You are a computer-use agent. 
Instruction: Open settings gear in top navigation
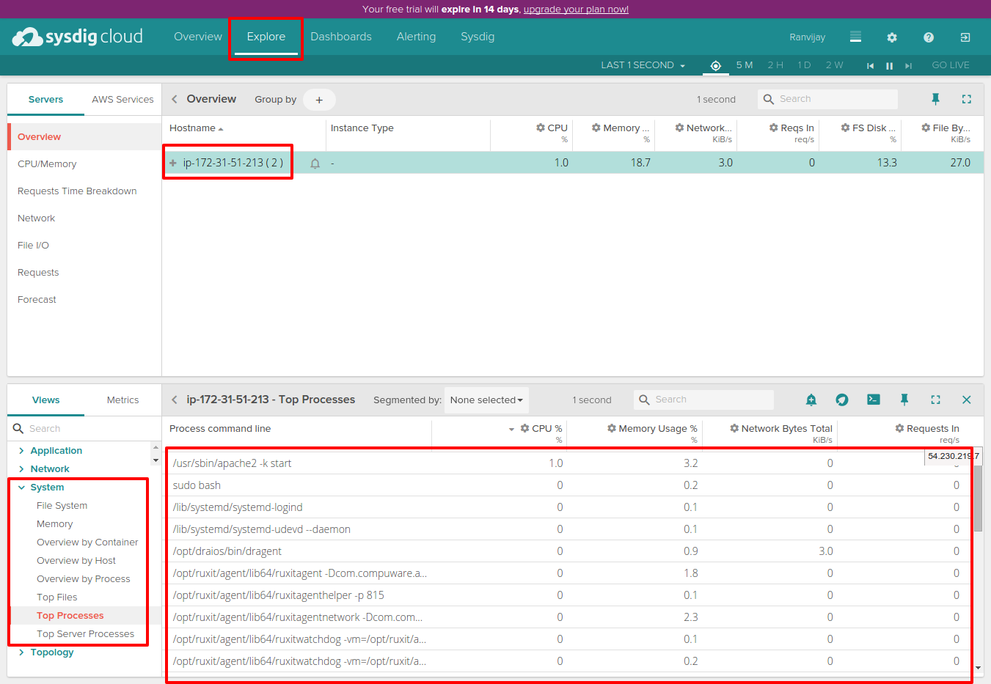[892, 37]
